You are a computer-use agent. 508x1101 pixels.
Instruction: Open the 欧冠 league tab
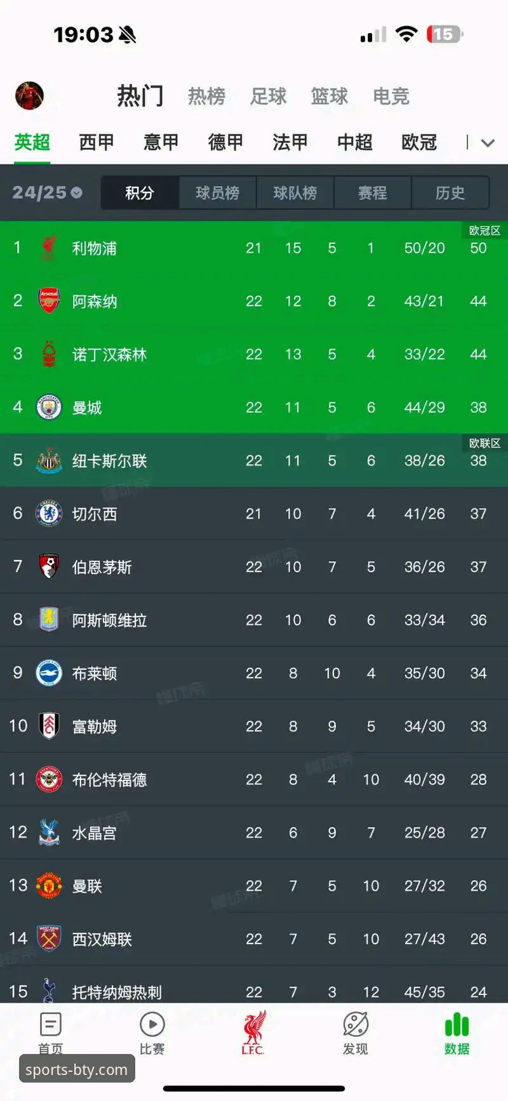tap(419, 142)
